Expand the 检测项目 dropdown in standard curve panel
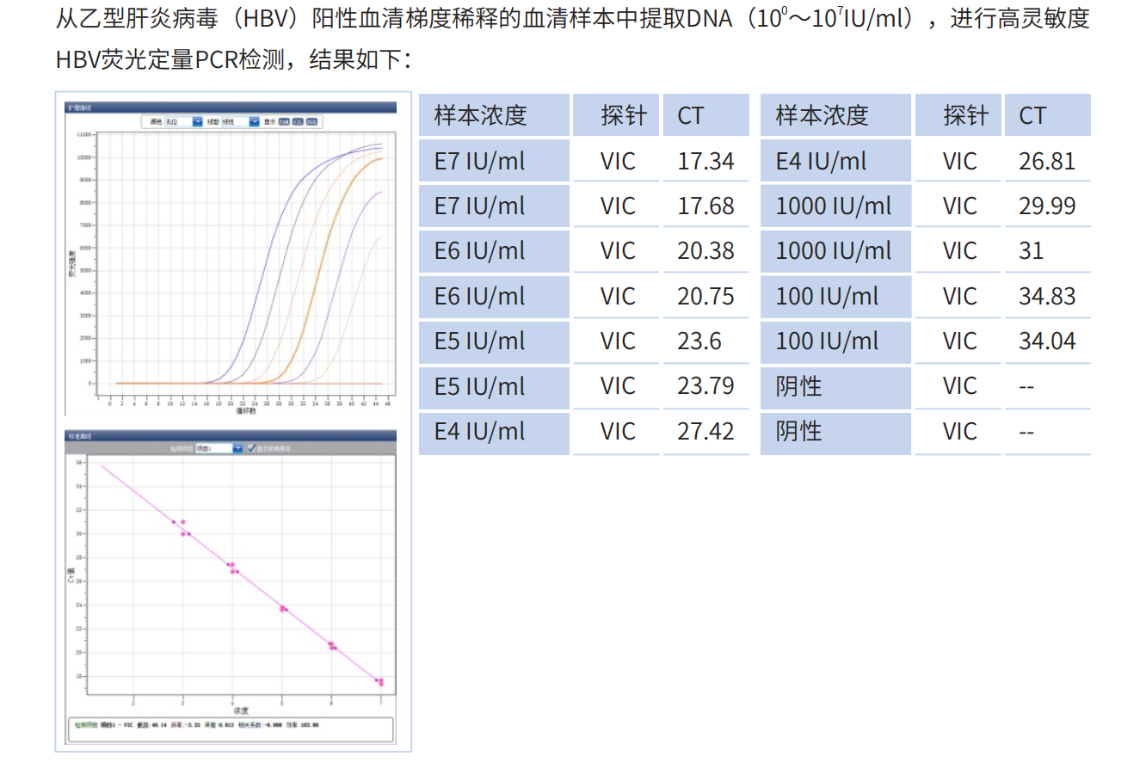The image size is (1146, 781). click(x=237, y=448)
